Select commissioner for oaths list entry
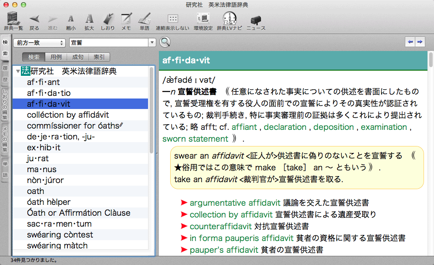Viewport: 434px width, 265px height. point(80,126)
